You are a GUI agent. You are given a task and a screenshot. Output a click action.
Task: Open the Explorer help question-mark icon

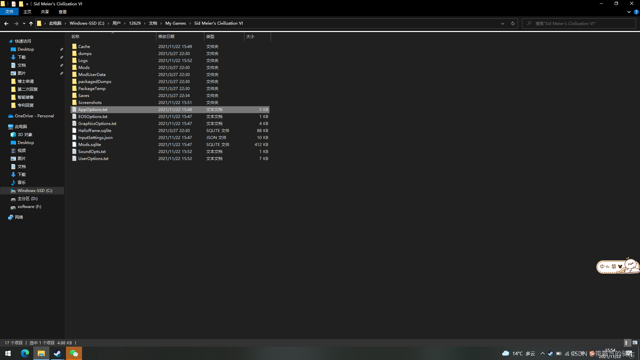[636, 12]
